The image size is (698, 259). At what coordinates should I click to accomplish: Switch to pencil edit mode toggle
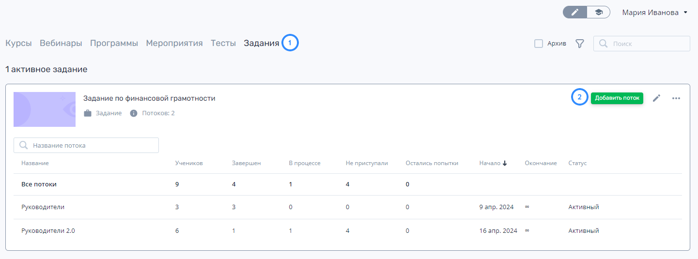point(575,13)
